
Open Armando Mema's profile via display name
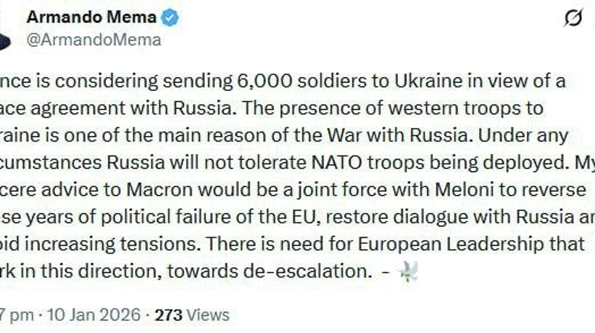[91, 17]
